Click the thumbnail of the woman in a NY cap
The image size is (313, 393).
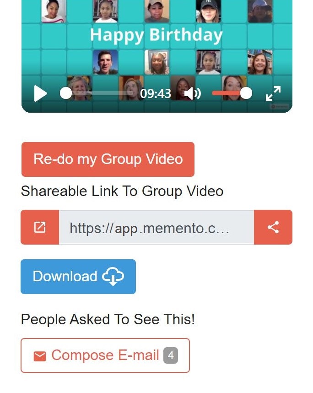click(x=209, y=11)
